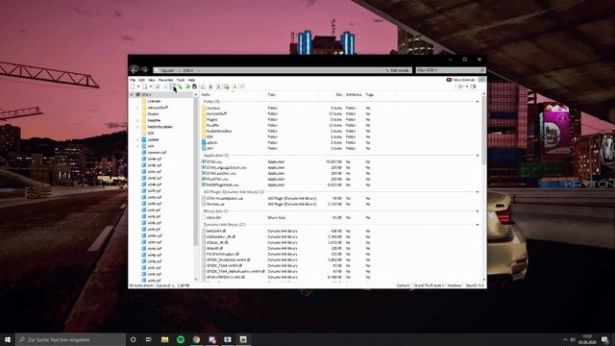Open the View menu
615x346 pixels.
[x=152, y=80]
